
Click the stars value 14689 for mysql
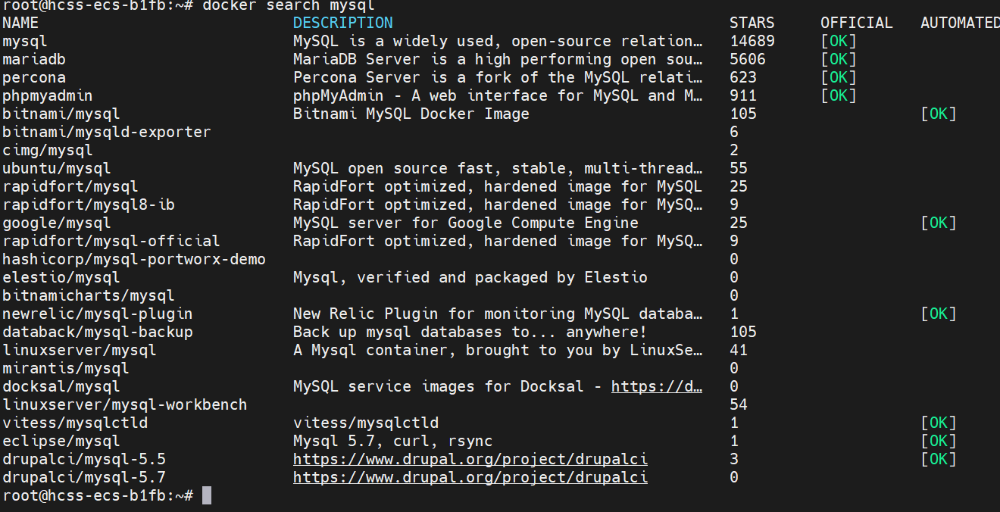click(752, 42)
